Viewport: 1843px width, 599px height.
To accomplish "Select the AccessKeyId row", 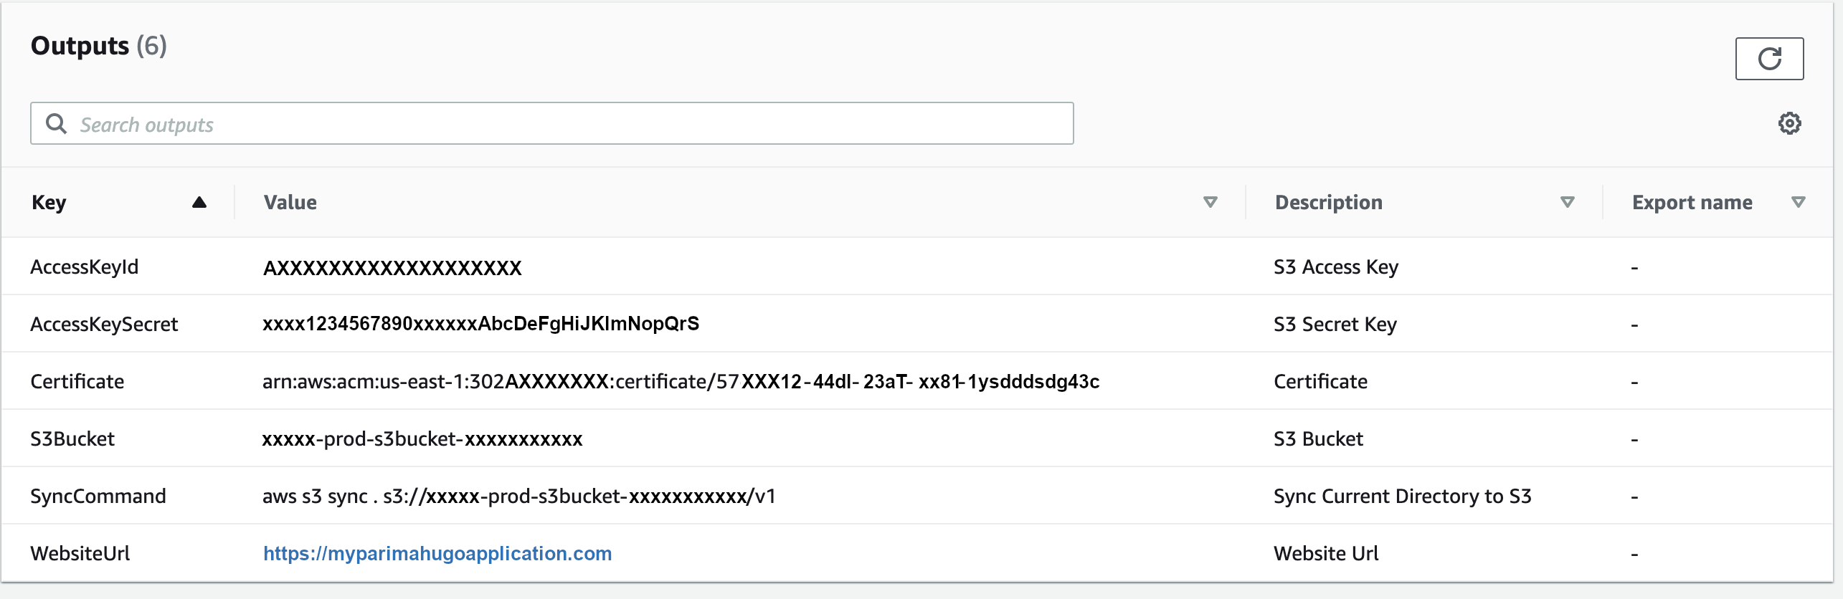I will [x=85, y=266].
